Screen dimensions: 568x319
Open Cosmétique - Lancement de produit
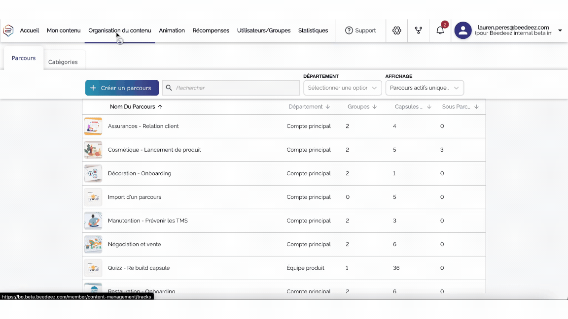click(154, 150)
